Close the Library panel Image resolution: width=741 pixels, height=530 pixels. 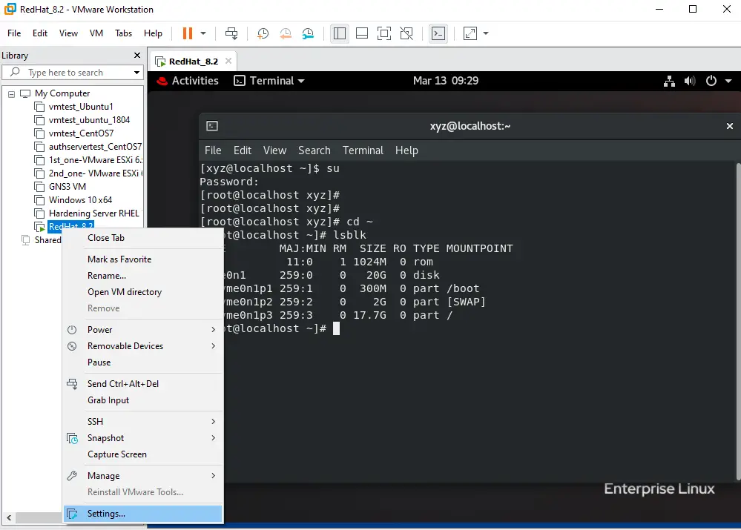tap(137, 56)
